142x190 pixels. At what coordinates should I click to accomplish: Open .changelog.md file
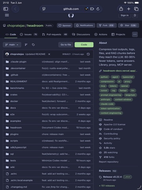pos(19,187)
